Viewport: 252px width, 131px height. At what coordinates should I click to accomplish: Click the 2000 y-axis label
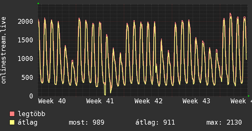(25, 21)
